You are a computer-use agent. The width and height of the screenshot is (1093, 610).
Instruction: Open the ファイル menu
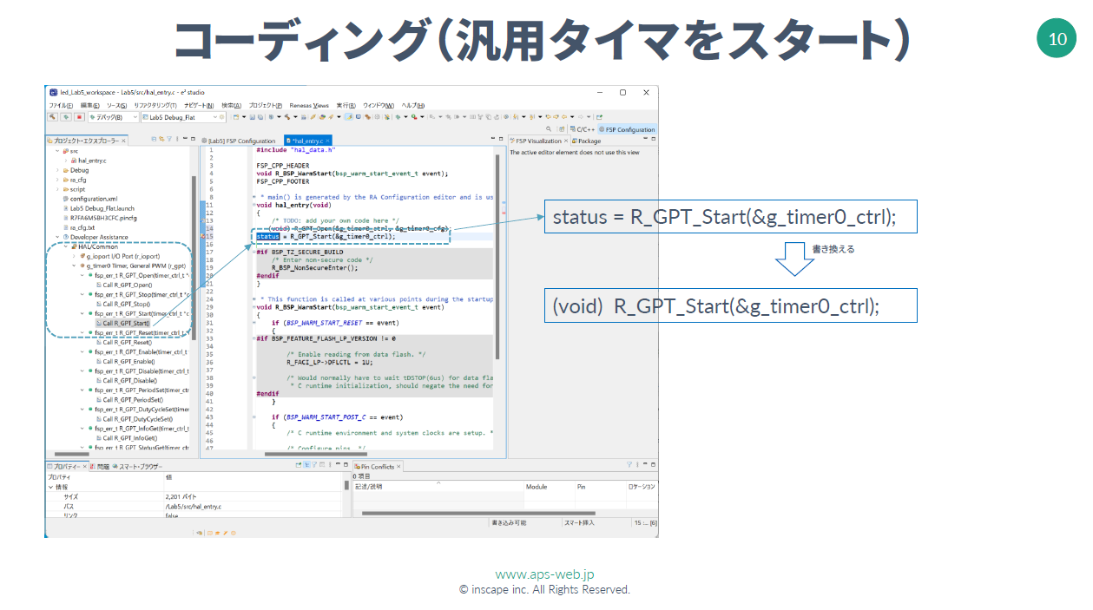60,105
